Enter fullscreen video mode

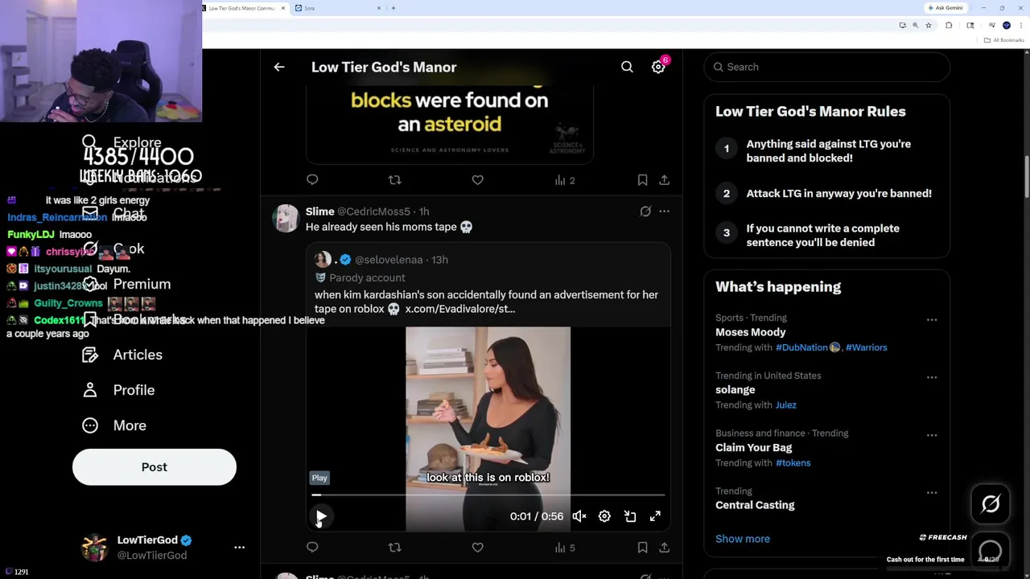point(655,516)
